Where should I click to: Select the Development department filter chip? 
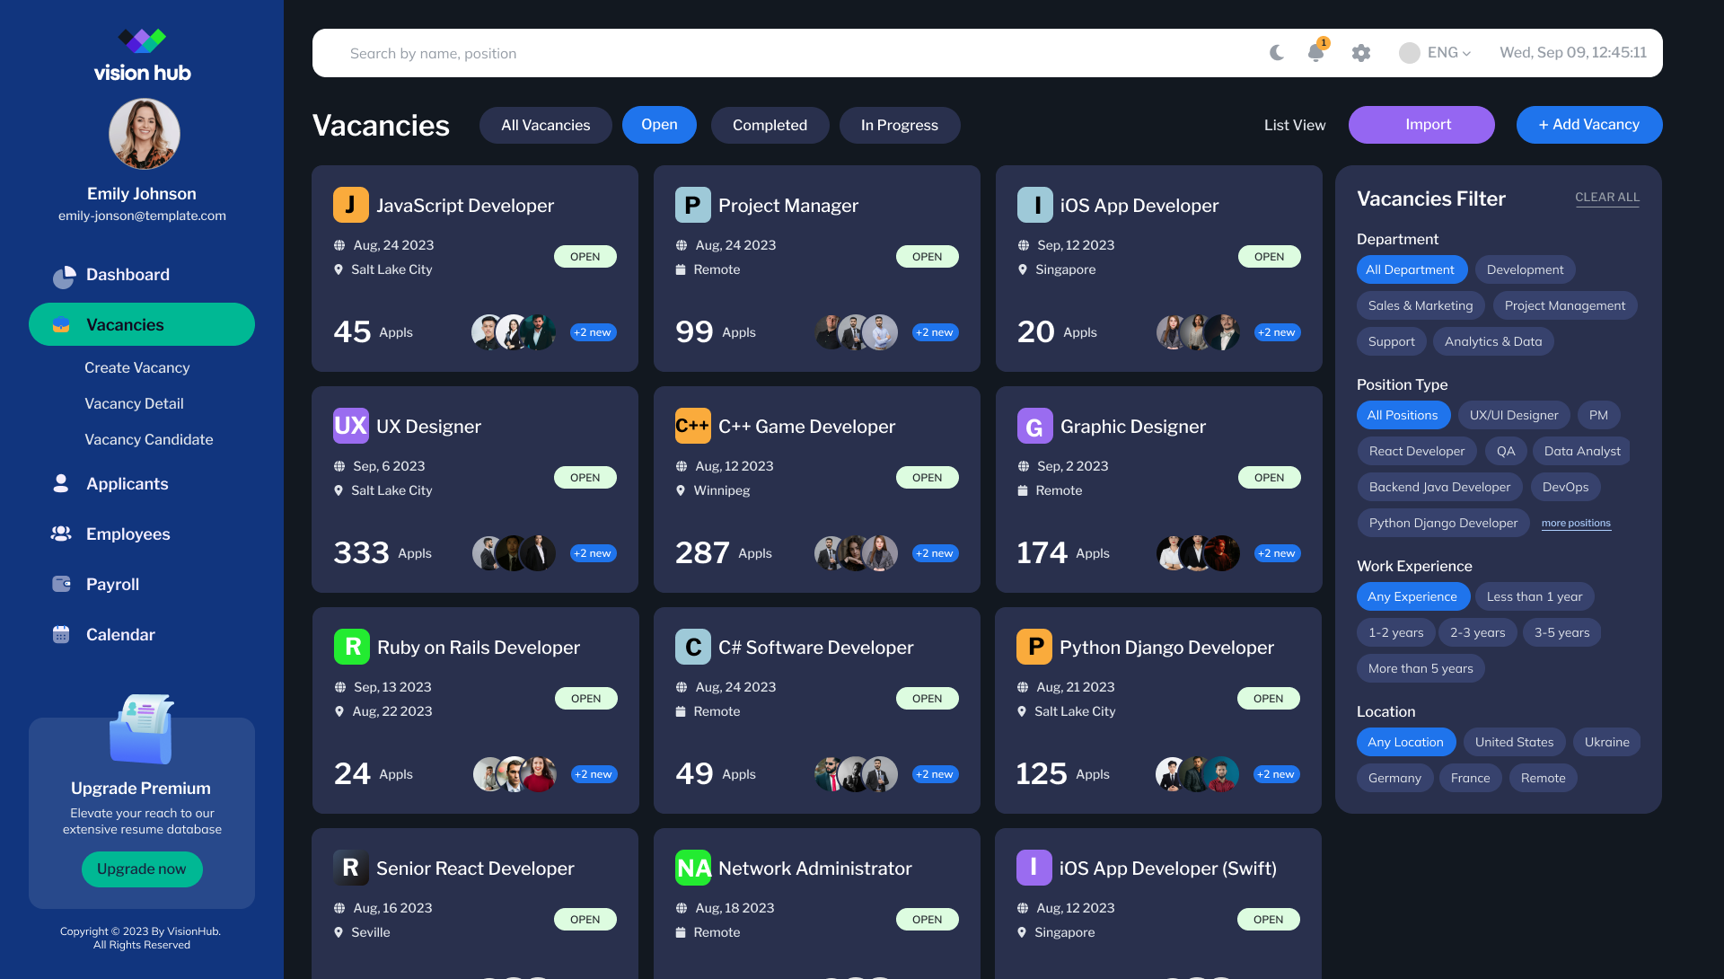1525,269
